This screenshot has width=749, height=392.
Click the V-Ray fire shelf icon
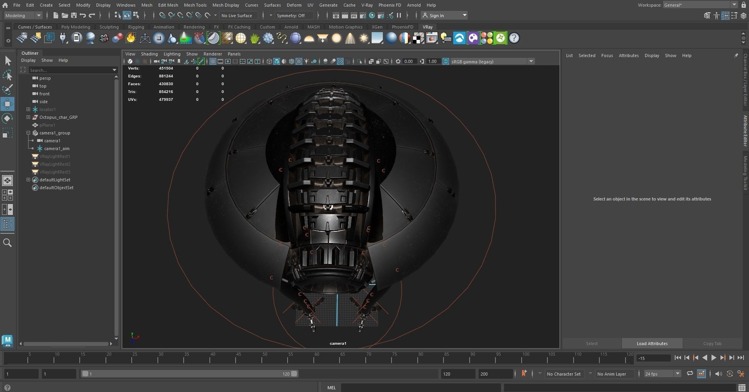pos(131,38)
